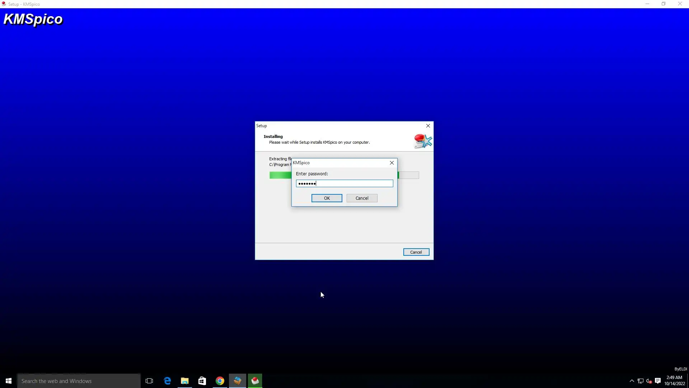Click the muted volume tray icon
This screenshot has width=689, height=388.
pos(649,381)
